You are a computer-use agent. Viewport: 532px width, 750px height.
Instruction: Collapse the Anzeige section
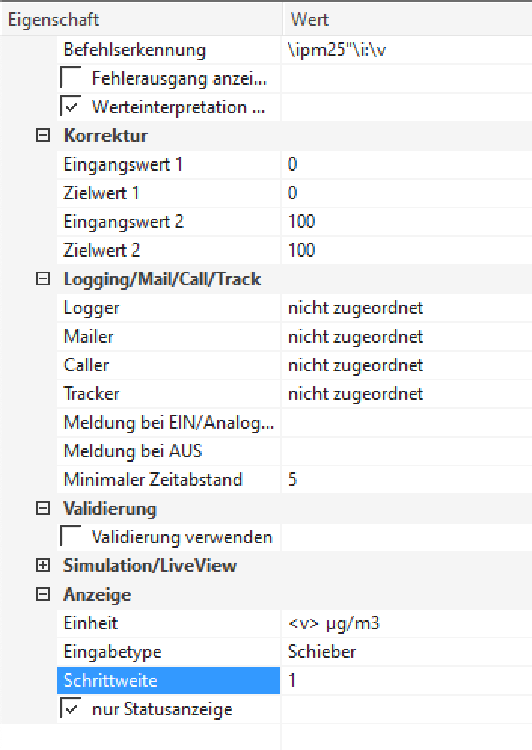pos(43,595)
